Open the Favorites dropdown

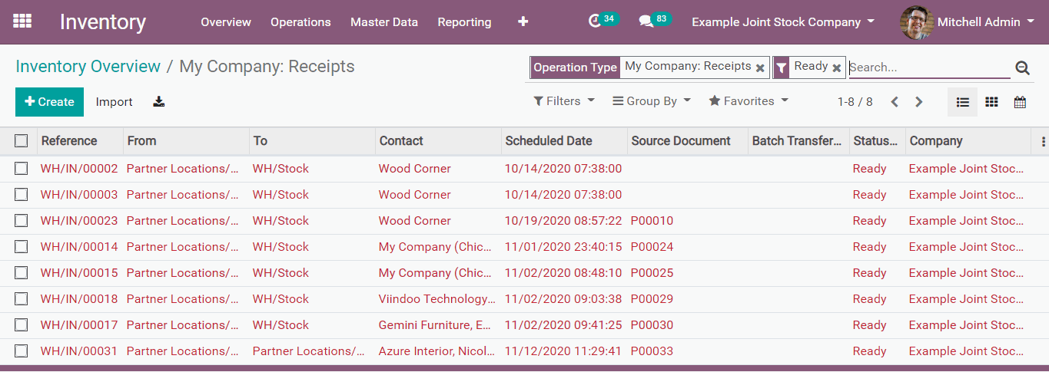[749, 101]
